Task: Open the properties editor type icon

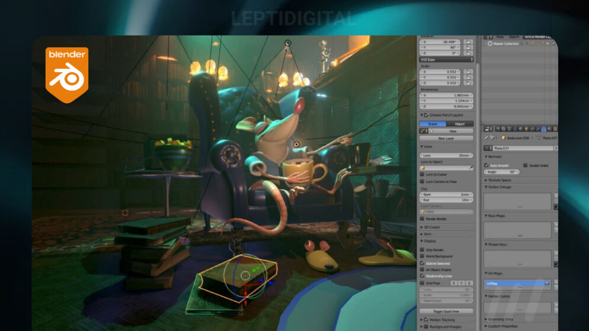Action: 488,129
